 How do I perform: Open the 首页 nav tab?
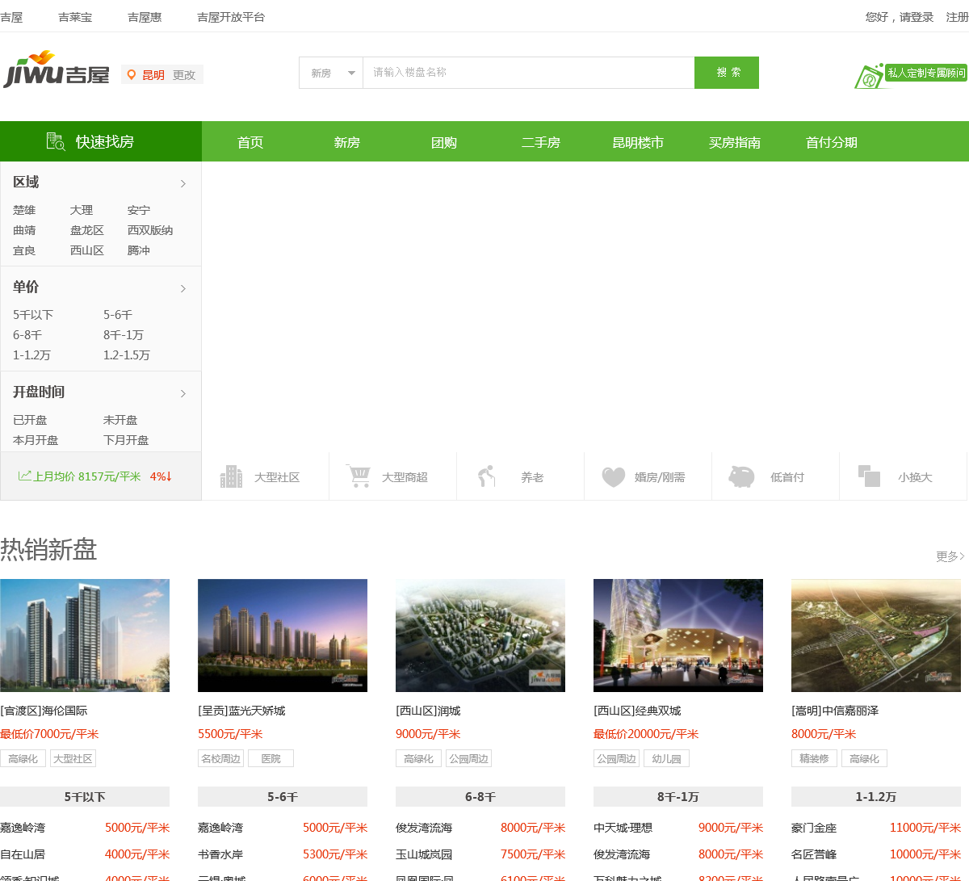(x=250, y=142)
